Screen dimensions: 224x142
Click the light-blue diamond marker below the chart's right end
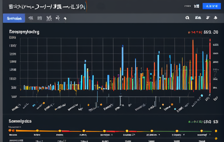202,96
